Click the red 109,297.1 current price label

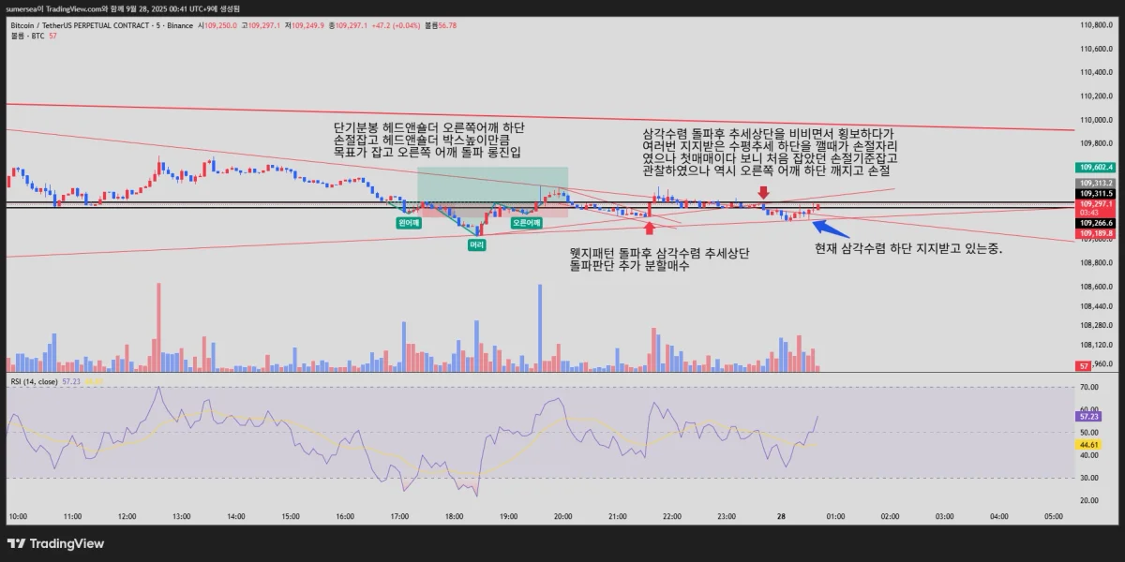1095,203
